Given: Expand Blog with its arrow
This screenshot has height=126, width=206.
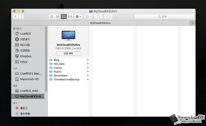Looking at the screenshot, I should tap(88, 60).
